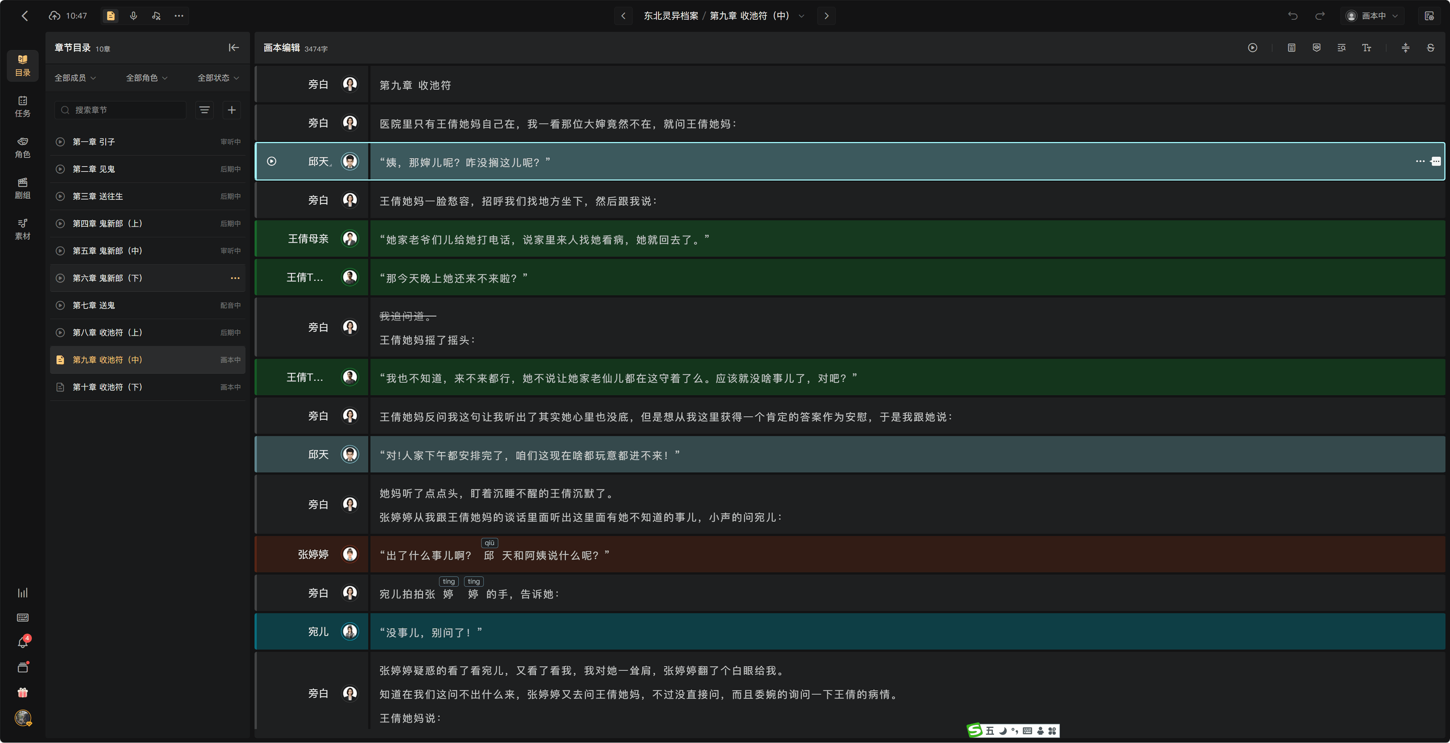Image resolution: width=1450 pixels, height=743 pixels.
Task: Click the play preview icon in editor toolbar
Action: [1253, 48]
